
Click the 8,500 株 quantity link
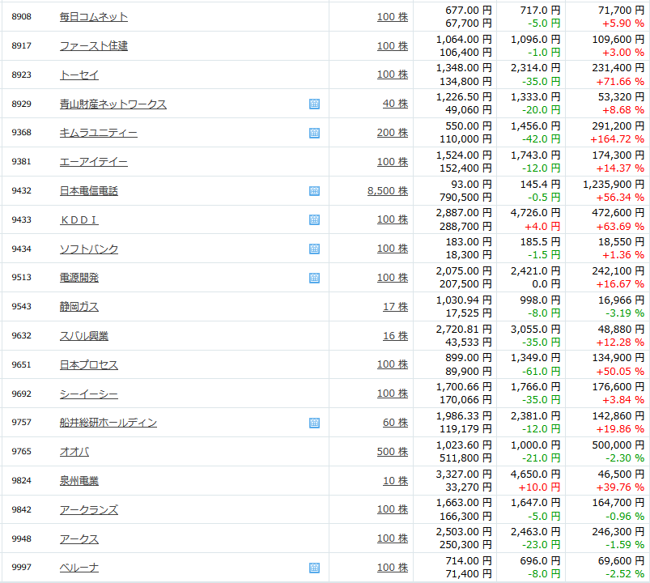pyautogui.click(x=388, y=190)
